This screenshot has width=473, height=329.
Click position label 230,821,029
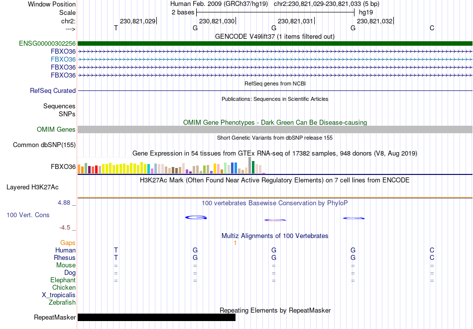pos(137,21)
